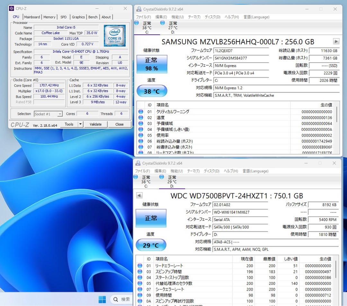Select C: drive 38°C in lower CrystalDiskInfo window
347x306 pixels.
(146, 181)
